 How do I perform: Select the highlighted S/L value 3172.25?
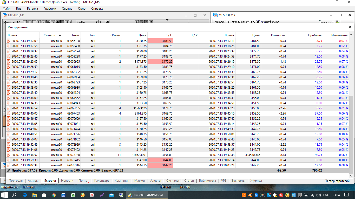click(x=160, y=61)
